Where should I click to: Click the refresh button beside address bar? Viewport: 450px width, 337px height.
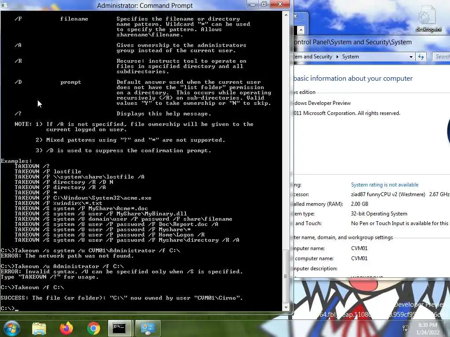pos(421,57)
